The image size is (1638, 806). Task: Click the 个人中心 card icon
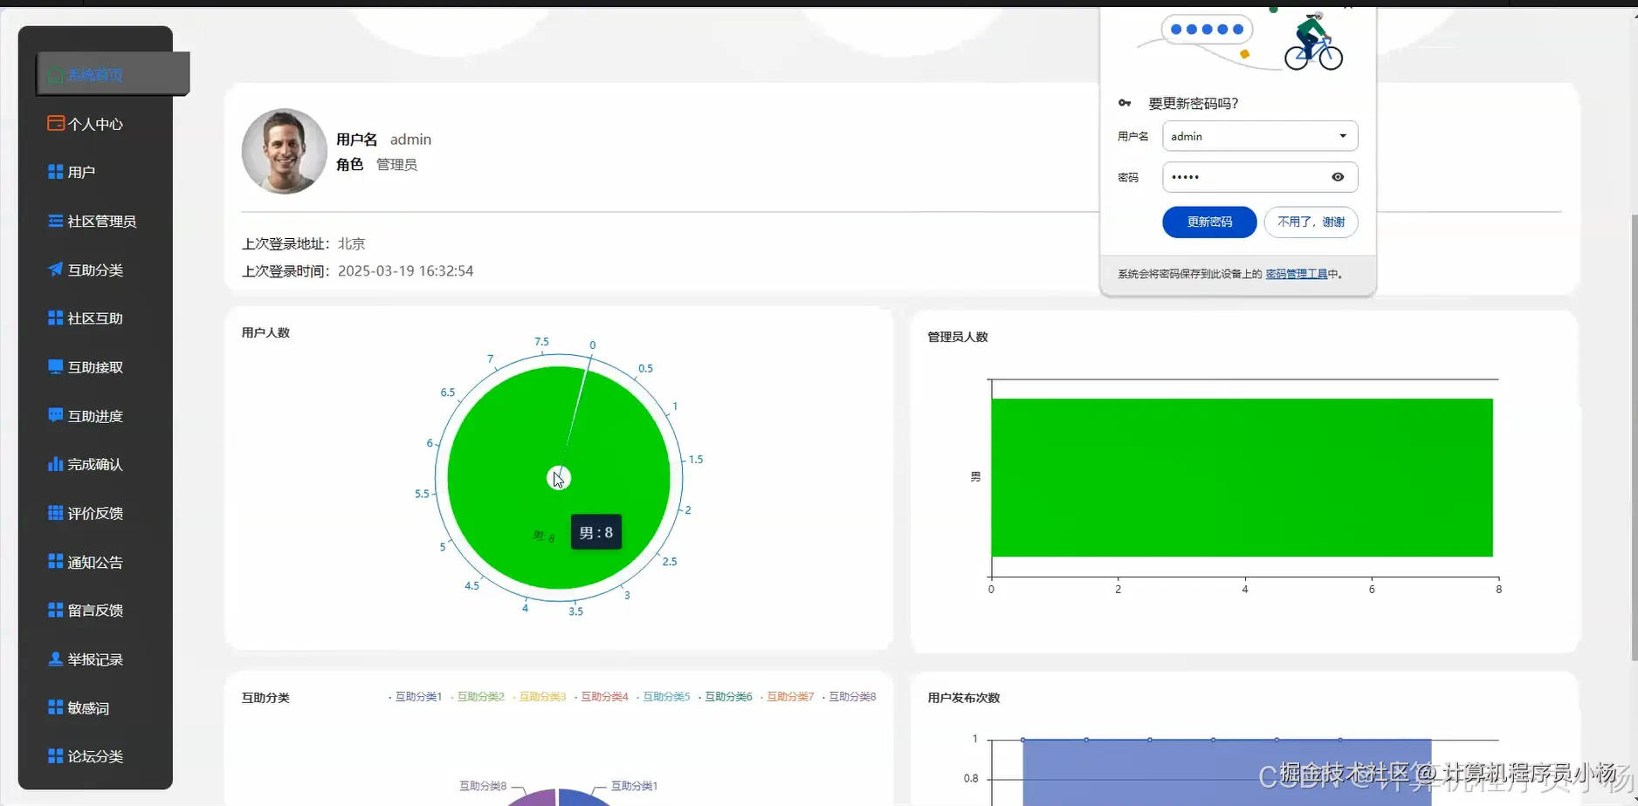click(56, 123)
